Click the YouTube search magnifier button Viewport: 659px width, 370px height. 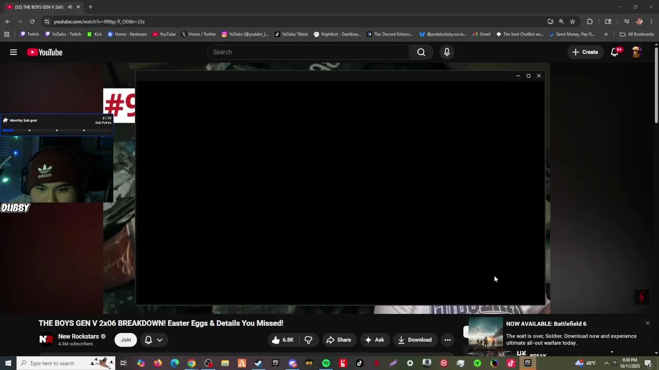tap(421, 52)
